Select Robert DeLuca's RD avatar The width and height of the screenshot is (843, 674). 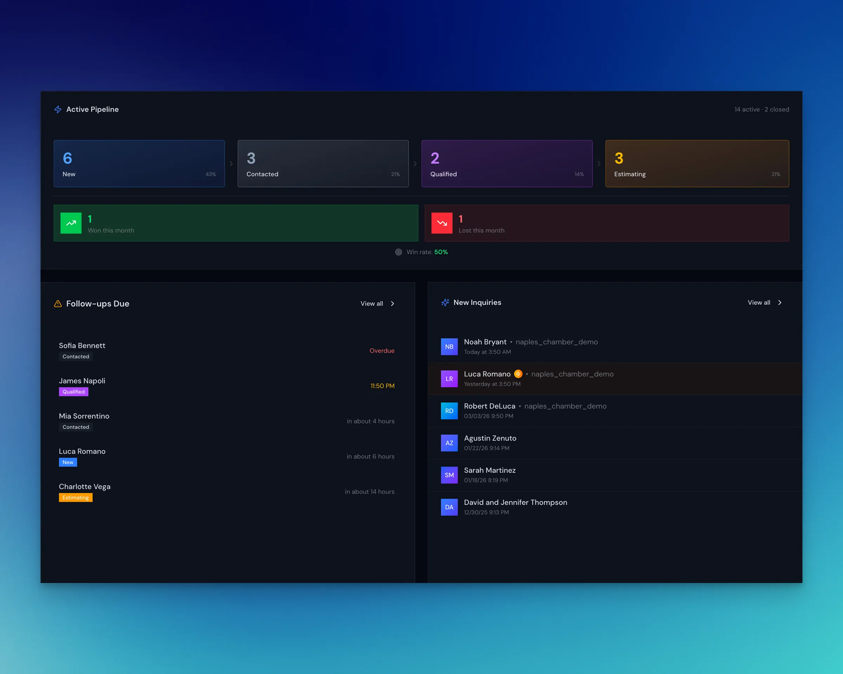(449, 411)
